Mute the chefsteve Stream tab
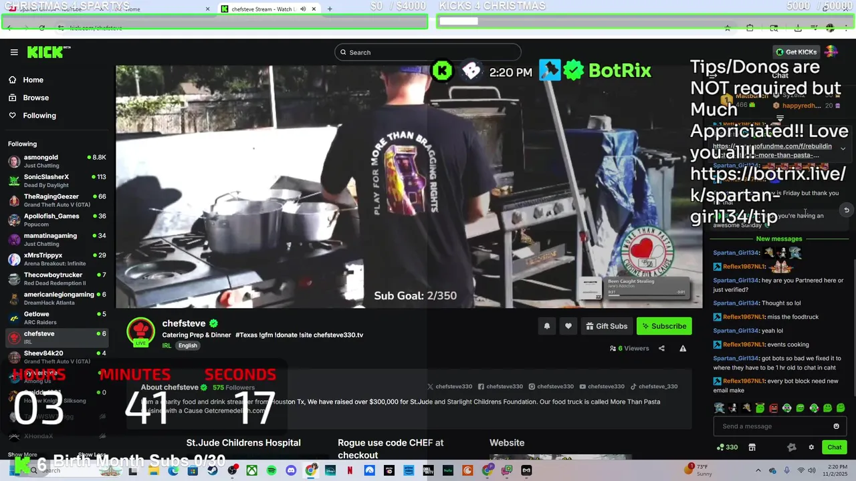Viewport: 856px width, 481px height. 303,9
